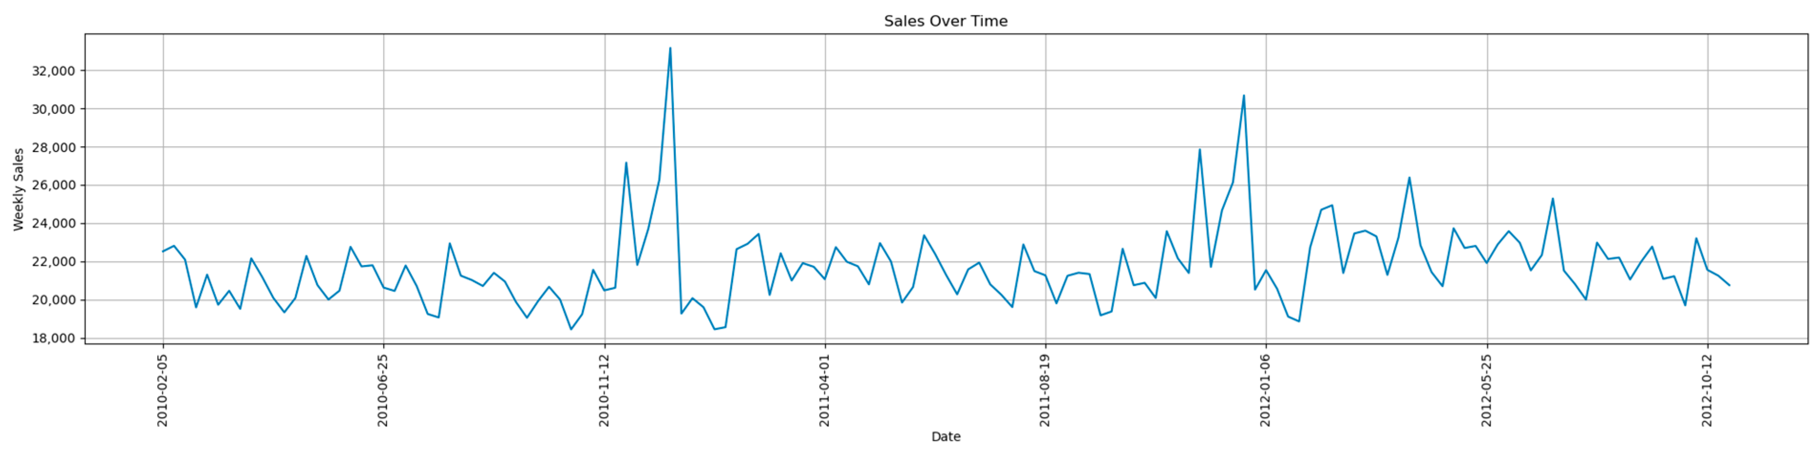Pick the 2012-10-12 date tick label
This screenshot has width=1819, height=457.
1707,390
